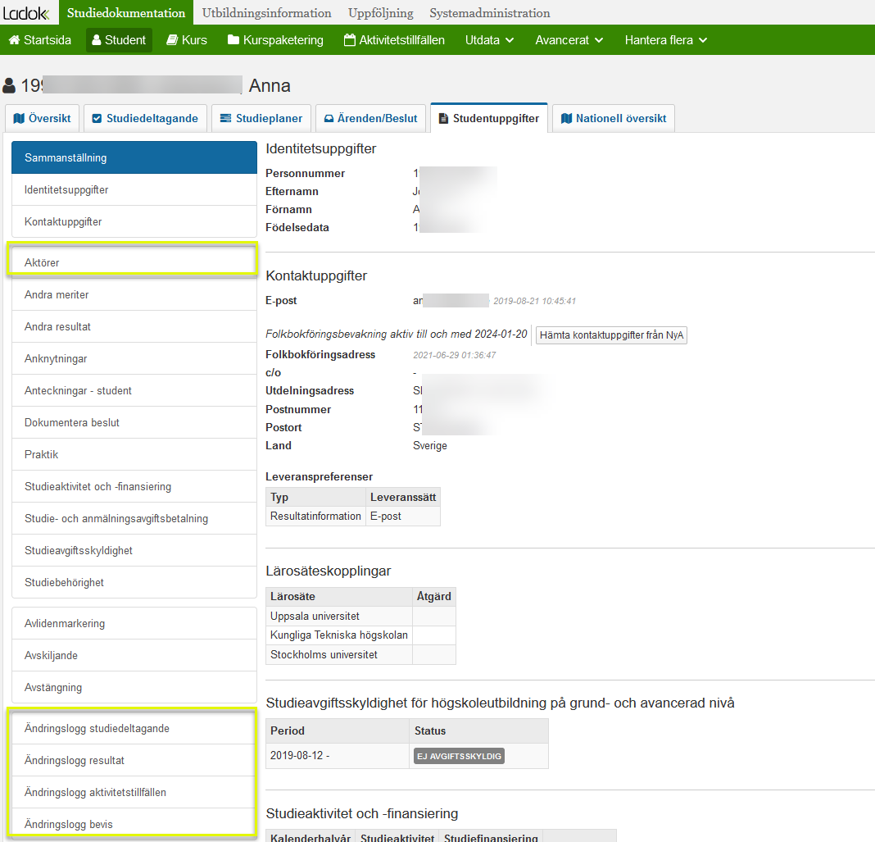This screenshot has width=875, height=842.
Task: Open the Studieplaner tab
Action: pos(261,118)
